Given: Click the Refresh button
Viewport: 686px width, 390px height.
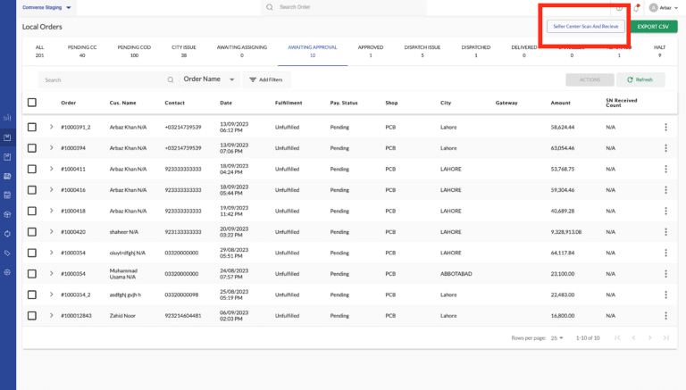Looking at the screenshot, I should (x=640, y=79).
